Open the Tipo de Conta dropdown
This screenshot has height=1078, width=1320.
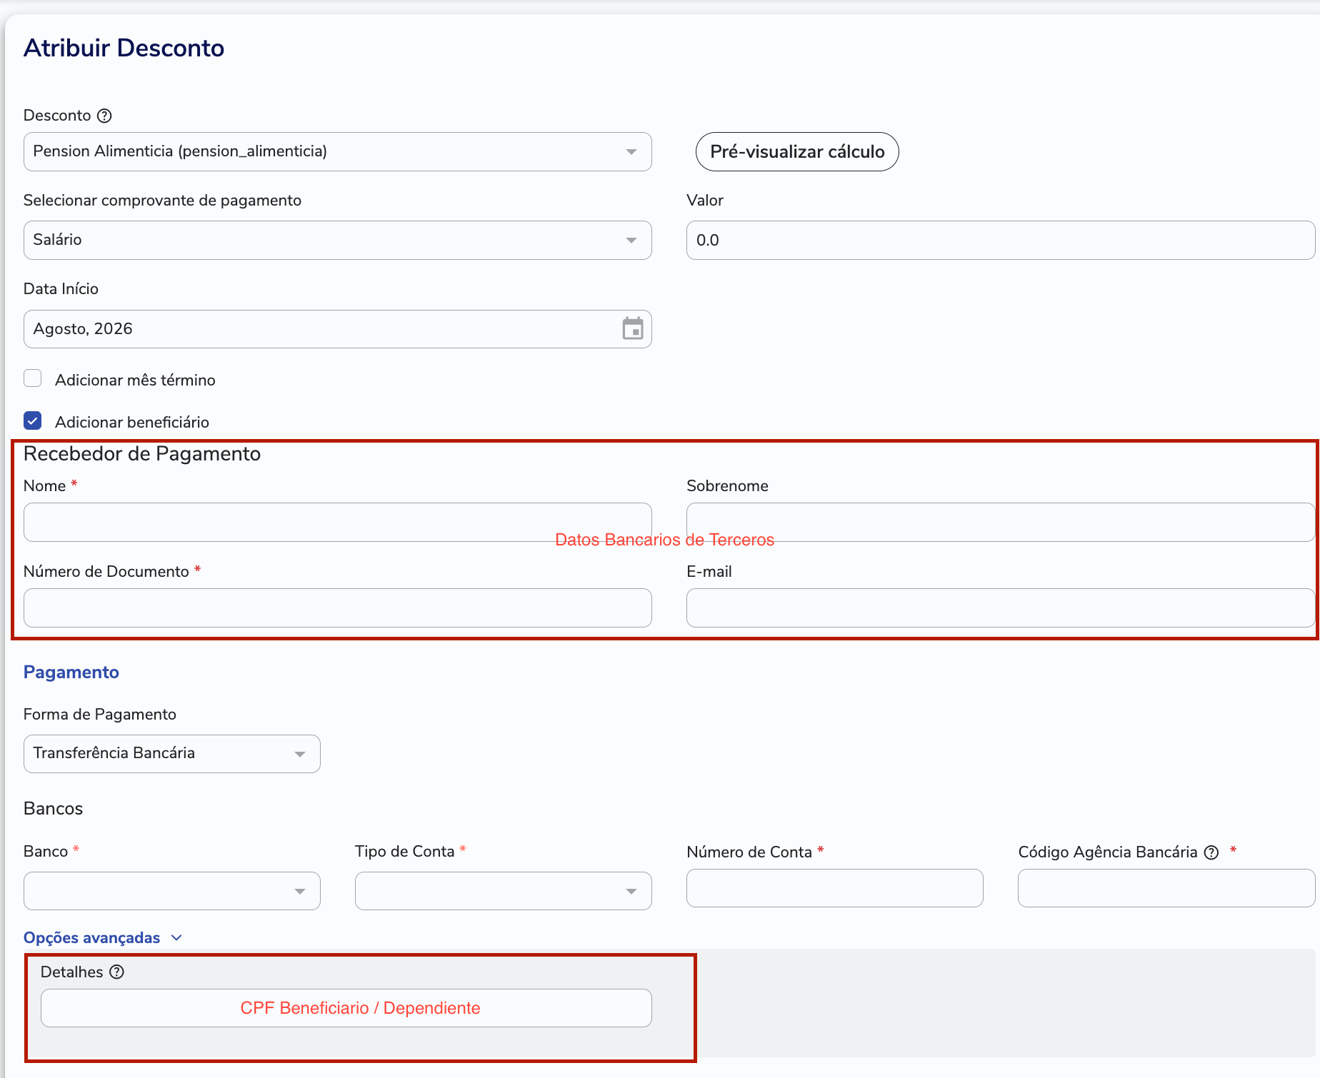[x=504, y=890]
